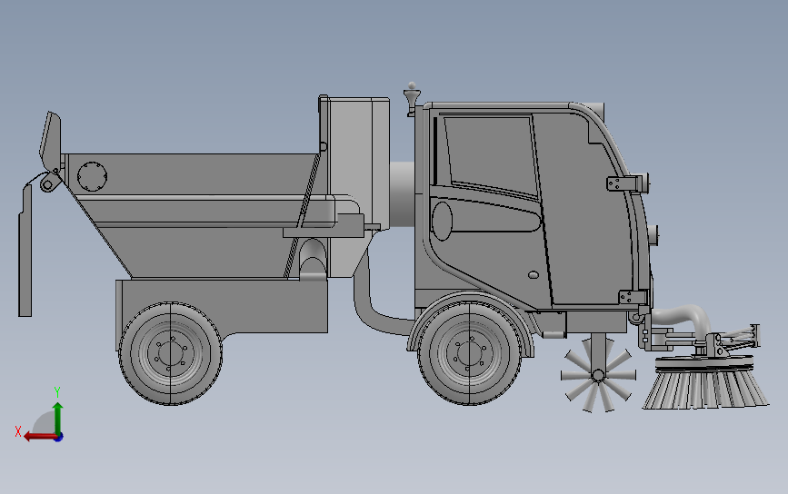This screenshot has width=788, height=494.
Task: Select the lower door hinge on the cab
Action: [x=633, y=297]
